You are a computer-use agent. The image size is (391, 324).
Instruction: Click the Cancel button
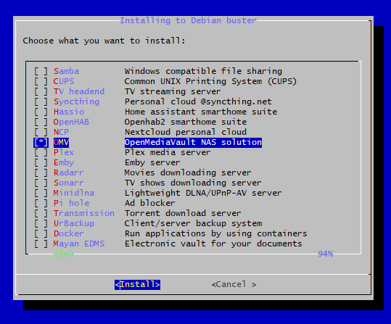click(x=234, y=285)
